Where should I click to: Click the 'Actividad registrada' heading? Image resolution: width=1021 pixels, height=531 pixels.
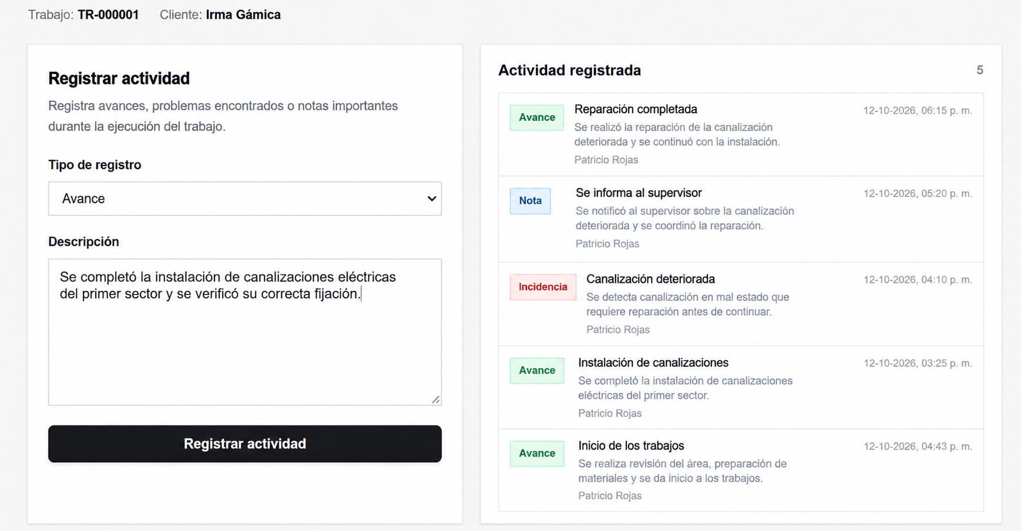point(569,70)
